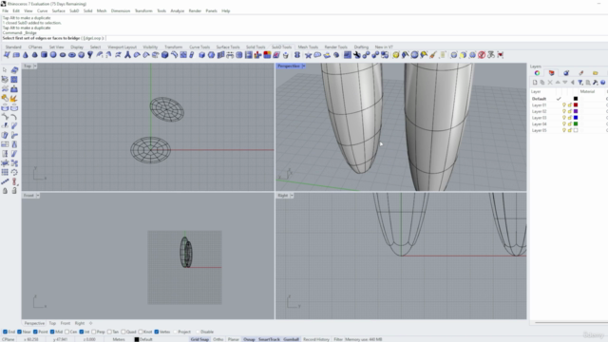Click the SubD plane tool icon
Viewport: 608px width, 342px height.
[16, 55]
